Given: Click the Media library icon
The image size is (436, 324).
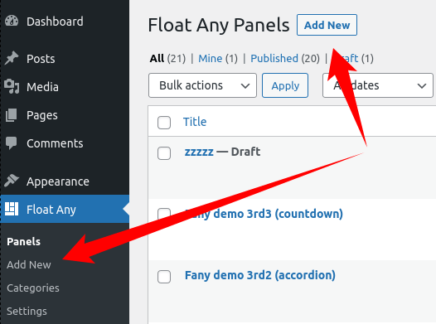Looking at the screenshot, I should click(x=12, y=86).
